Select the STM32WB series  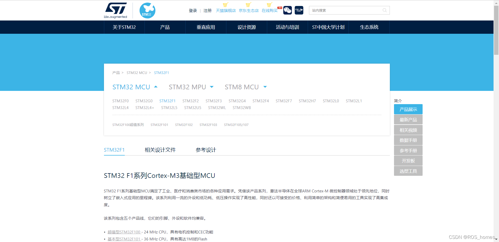tap(242, 108)
